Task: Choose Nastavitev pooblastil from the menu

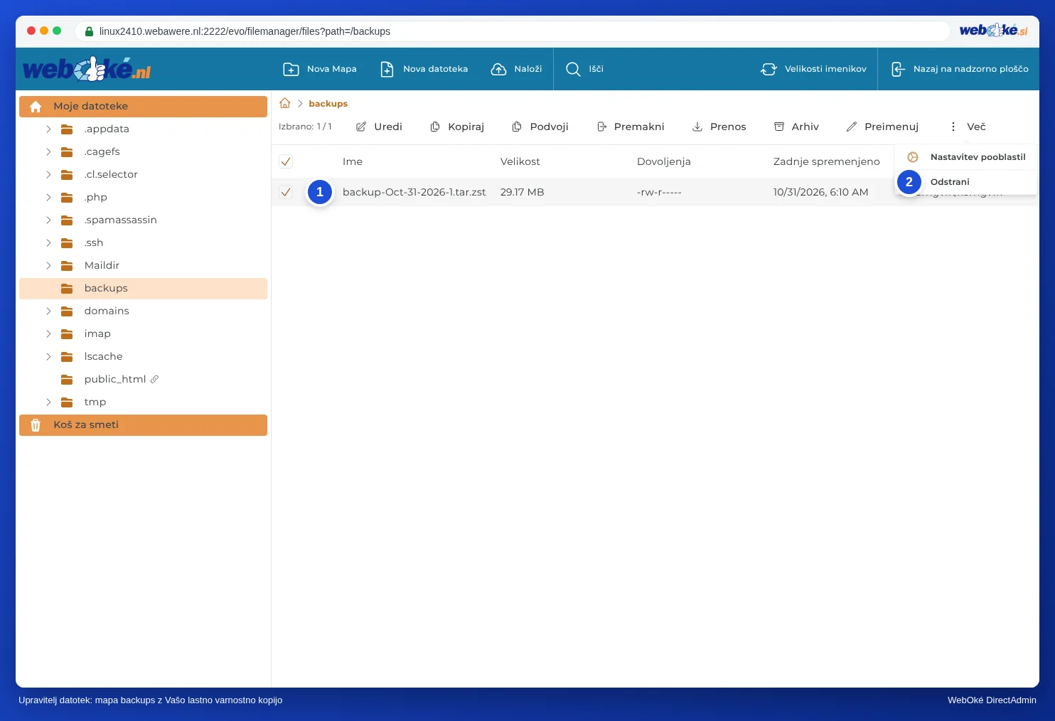Action: point(965,157)
